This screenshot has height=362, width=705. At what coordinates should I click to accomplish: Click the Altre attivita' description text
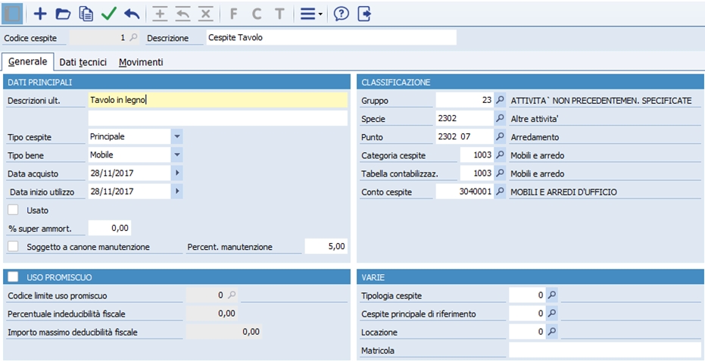click(x=534, y=119)
